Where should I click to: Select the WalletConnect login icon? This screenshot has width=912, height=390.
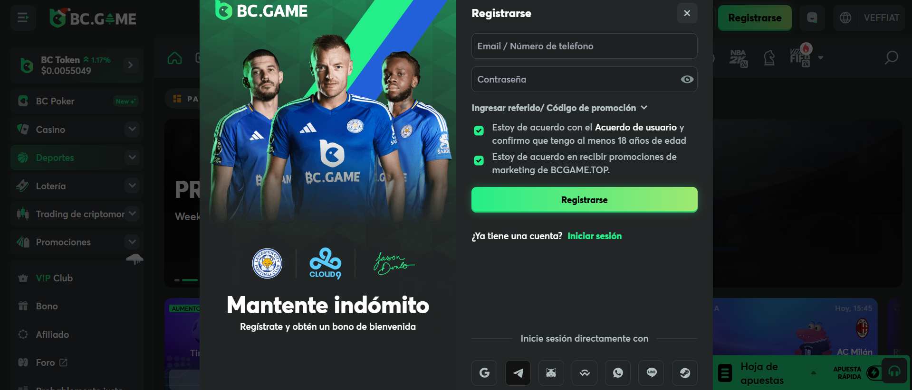(x=585, y=372)
